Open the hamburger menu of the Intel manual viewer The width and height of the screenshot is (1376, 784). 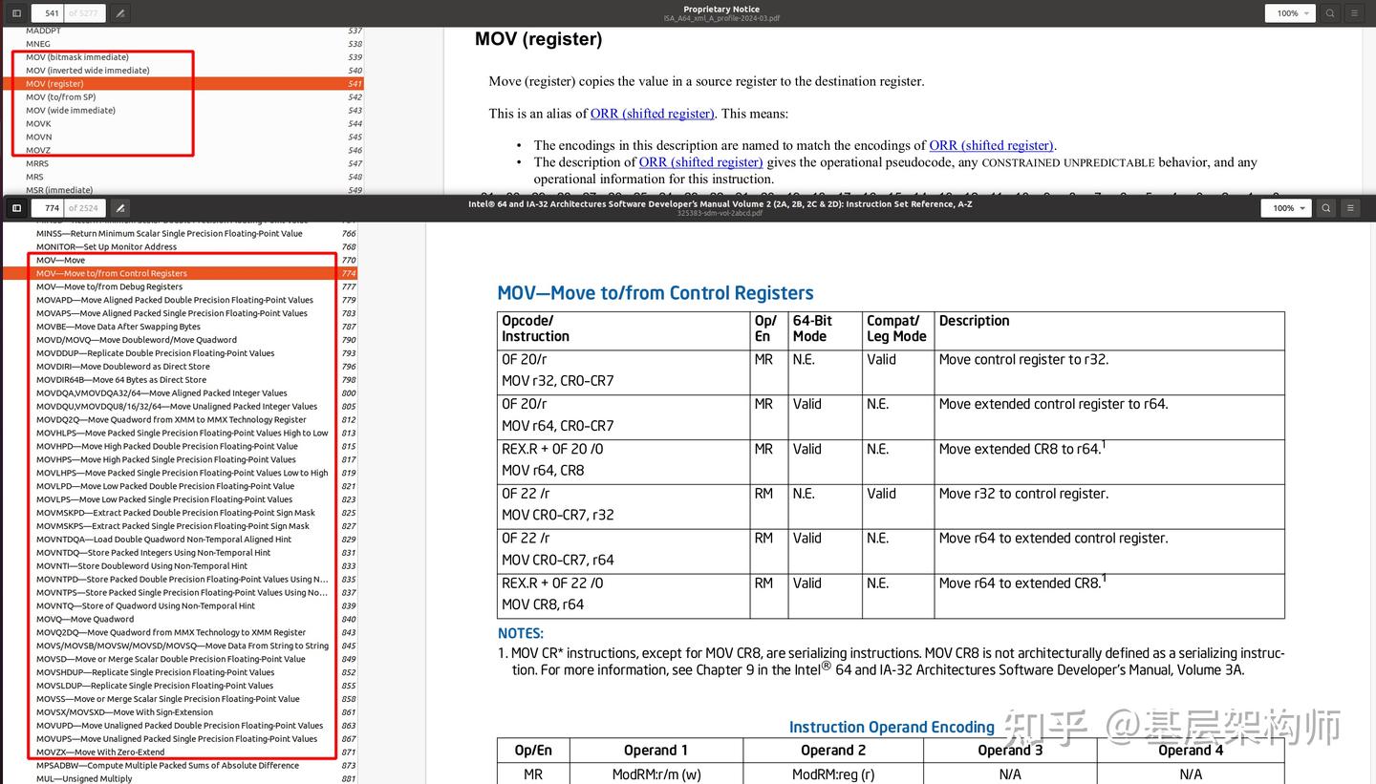pos(1350,207)
